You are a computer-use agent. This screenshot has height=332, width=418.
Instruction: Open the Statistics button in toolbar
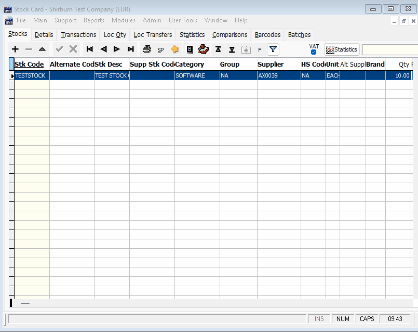[x=342, y=49]
